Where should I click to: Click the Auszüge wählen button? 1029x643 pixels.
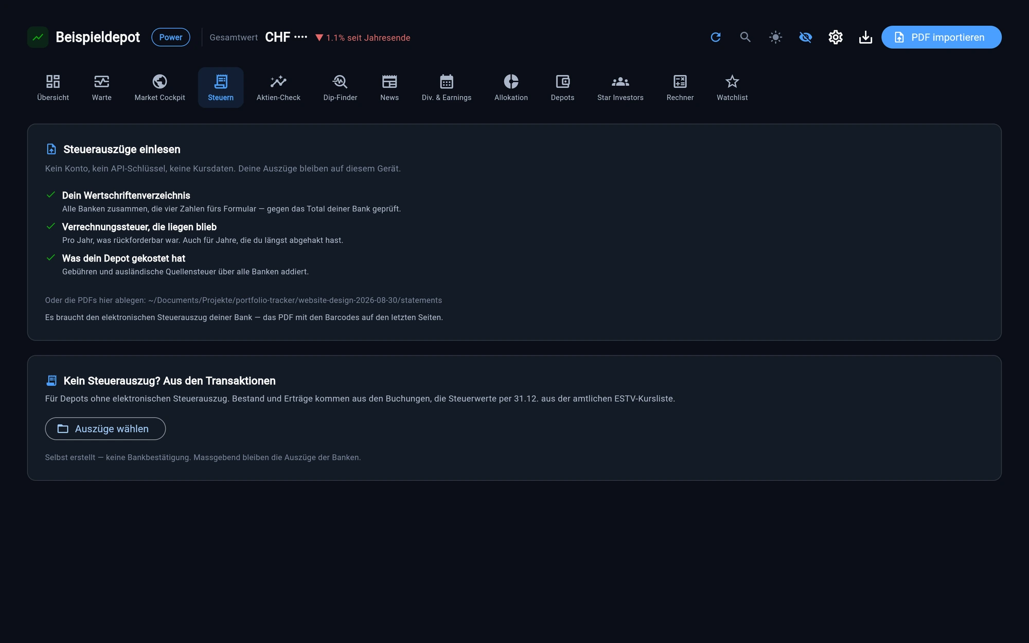[x=105, y=428]
